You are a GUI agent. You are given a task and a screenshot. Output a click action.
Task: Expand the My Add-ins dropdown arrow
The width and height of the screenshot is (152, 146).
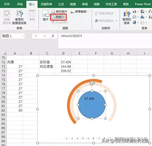pos(116,21)
